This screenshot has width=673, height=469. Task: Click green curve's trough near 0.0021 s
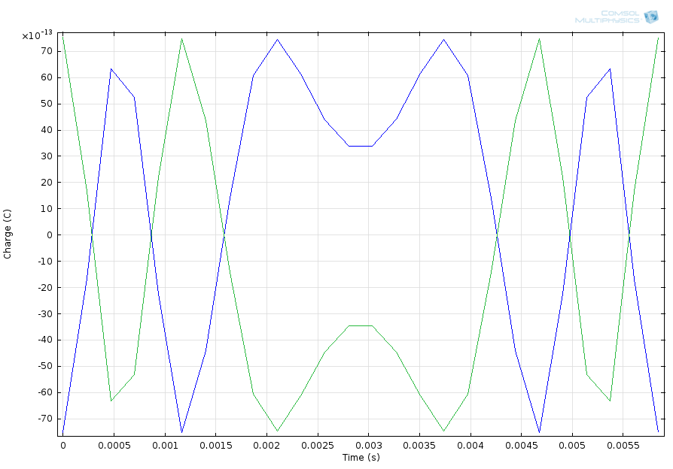point(277,431)
